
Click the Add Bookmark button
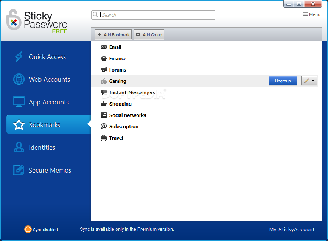[x=113, y=34]
